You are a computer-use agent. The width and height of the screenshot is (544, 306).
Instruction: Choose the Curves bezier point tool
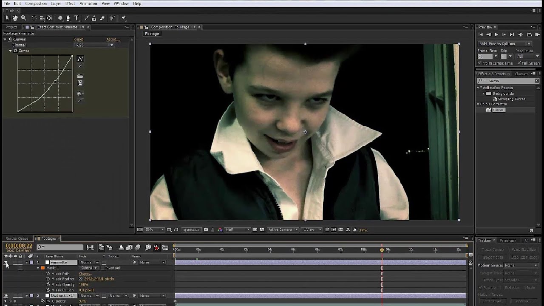pyautogui.click(x=80, y=59)
